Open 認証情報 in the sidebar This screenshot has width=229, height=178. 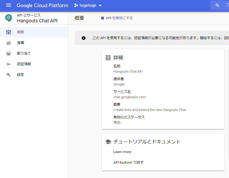tap(34, 64)
